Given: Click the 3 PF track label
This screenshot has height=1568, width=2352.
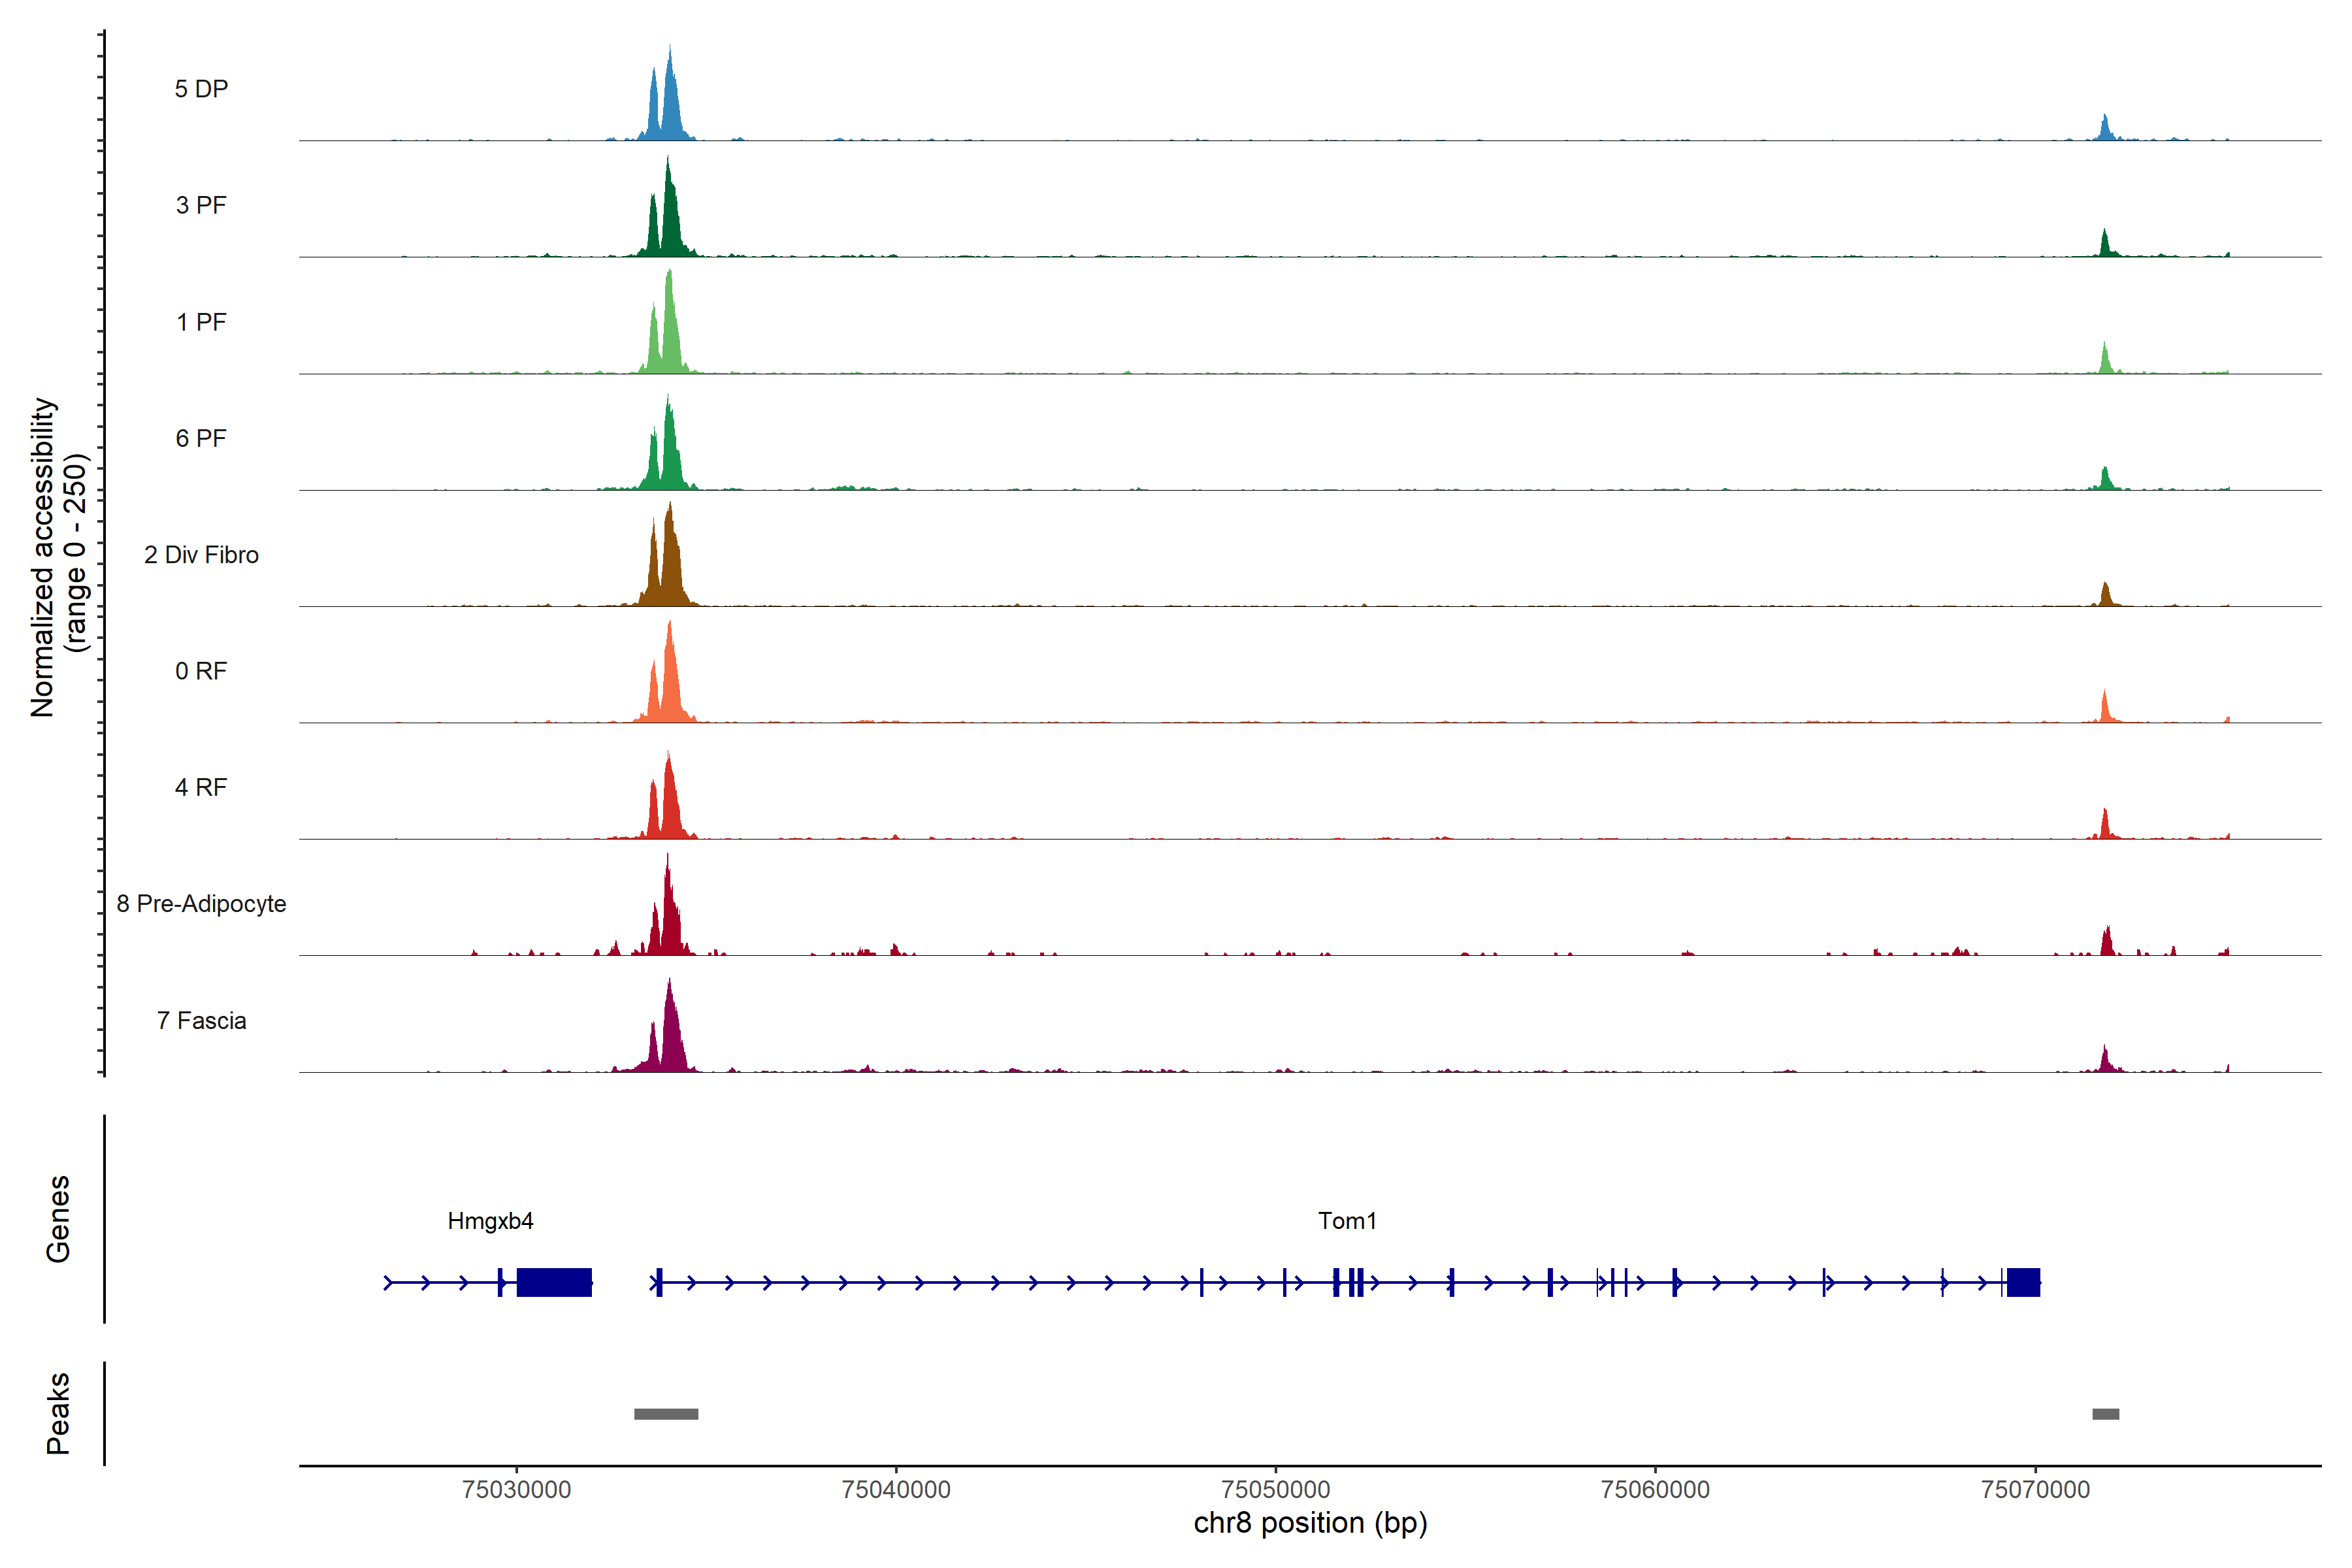Looking at the screenshot, I should 201,205.
